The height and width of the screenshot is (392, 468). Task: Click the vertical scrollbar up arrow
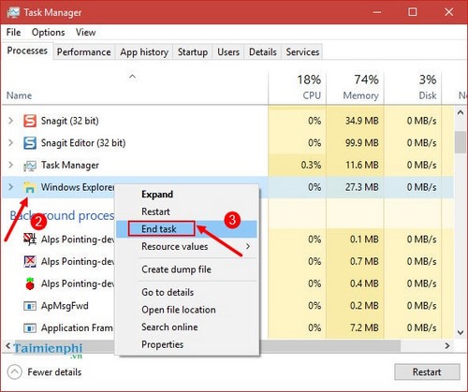(461, 113)
